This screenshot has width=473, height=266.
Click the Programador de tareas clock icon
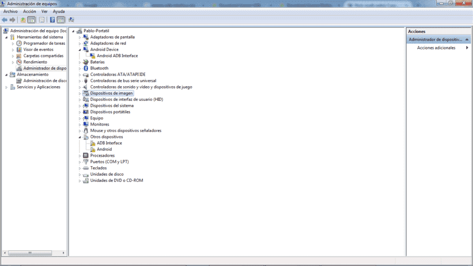(x=19, y=44)
